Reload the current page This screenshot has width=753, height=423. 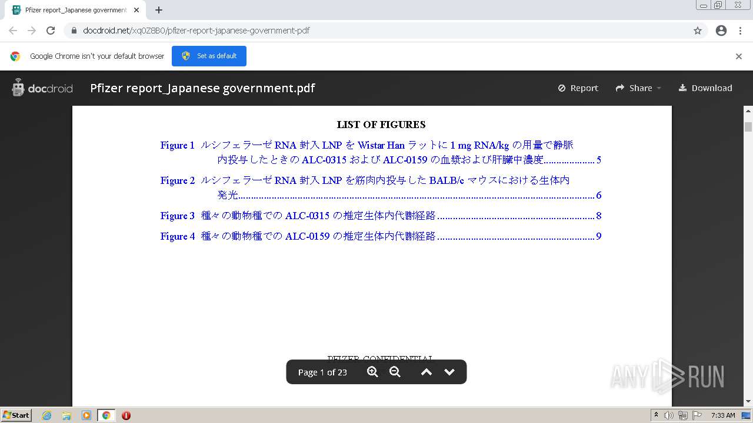point(51,31)
